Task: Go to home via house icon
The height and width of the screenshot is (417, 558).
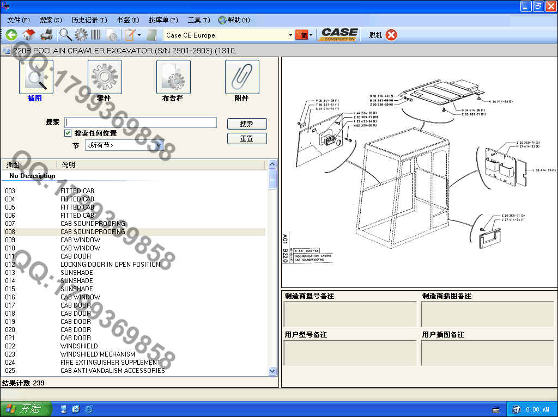Action: tap(29, 35)
